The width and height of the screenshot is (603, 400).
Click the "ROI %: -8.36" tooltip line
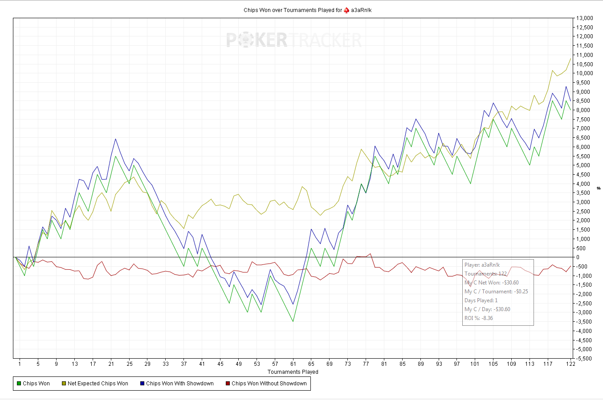click(x=479, y=318)
